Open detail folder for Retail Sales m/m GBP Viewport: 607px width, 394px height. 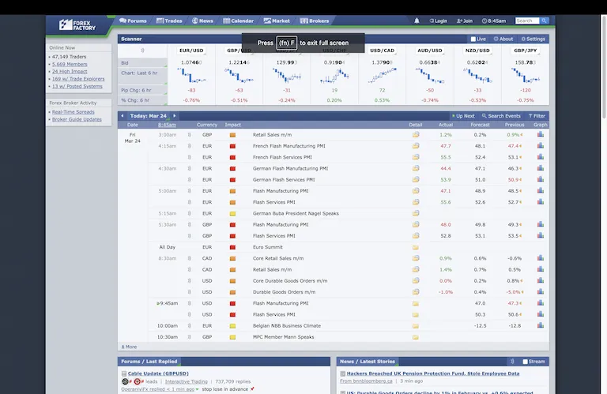(x=416, y=135)
